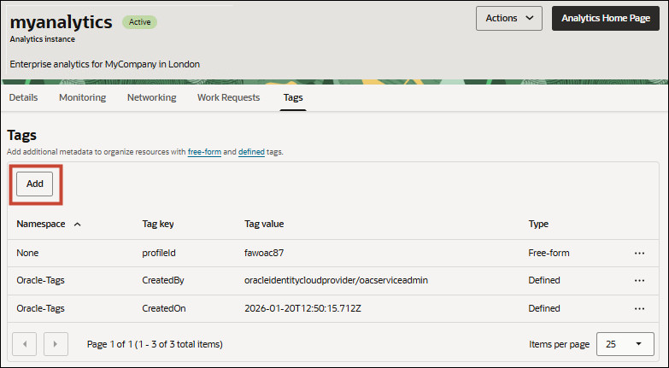Screen dimensions: 669x368
Task: Open the Monitoring tab
Action: [x=82, y=97]
